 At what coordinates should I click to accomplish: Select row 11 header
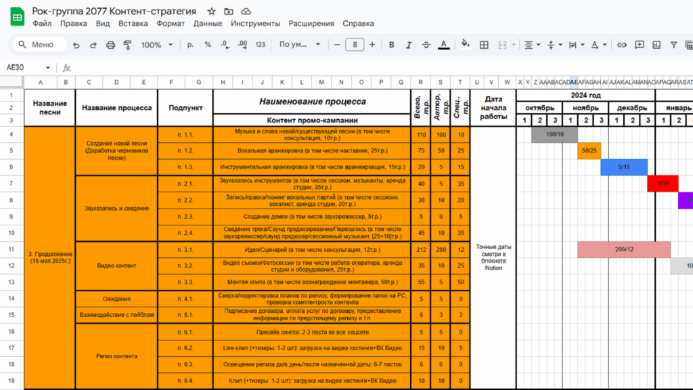[x=12, y=249]
